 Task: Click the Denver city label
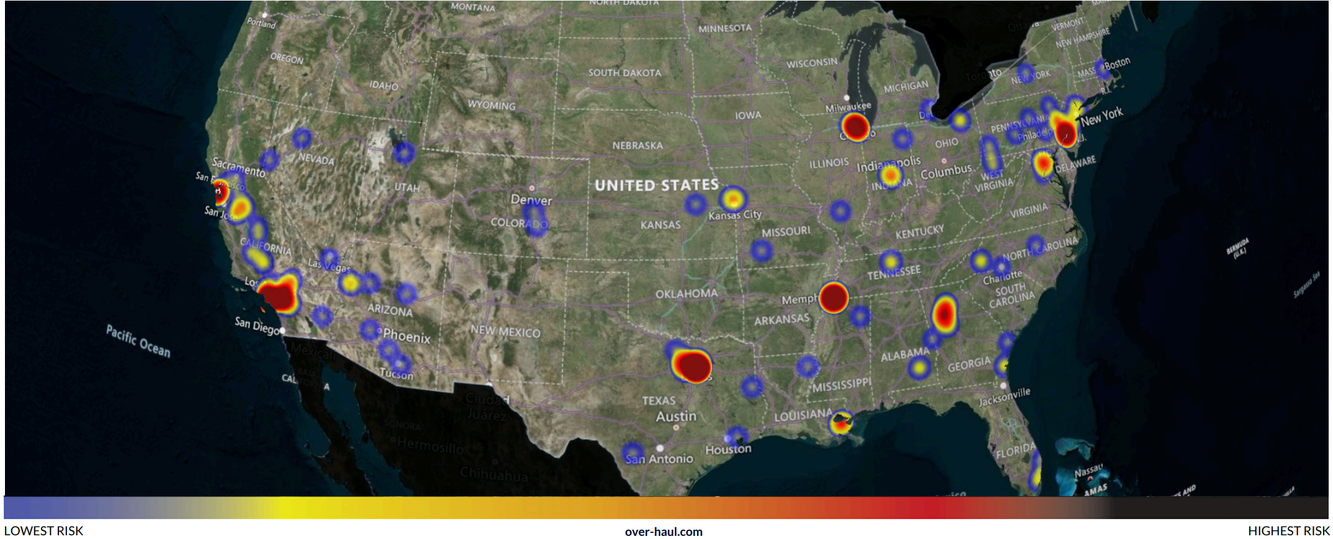(x=531, y=200)
